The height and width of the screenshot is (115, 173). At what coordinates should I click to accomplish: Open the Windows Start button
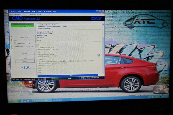(14, 101)
